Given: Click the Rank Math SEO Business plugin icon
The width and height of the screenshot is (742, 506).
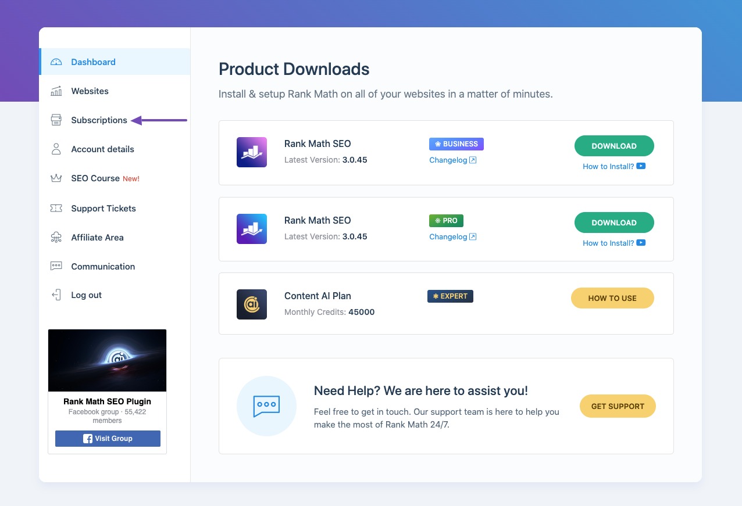Looking at the screenshot, I should tap(251, 152).
